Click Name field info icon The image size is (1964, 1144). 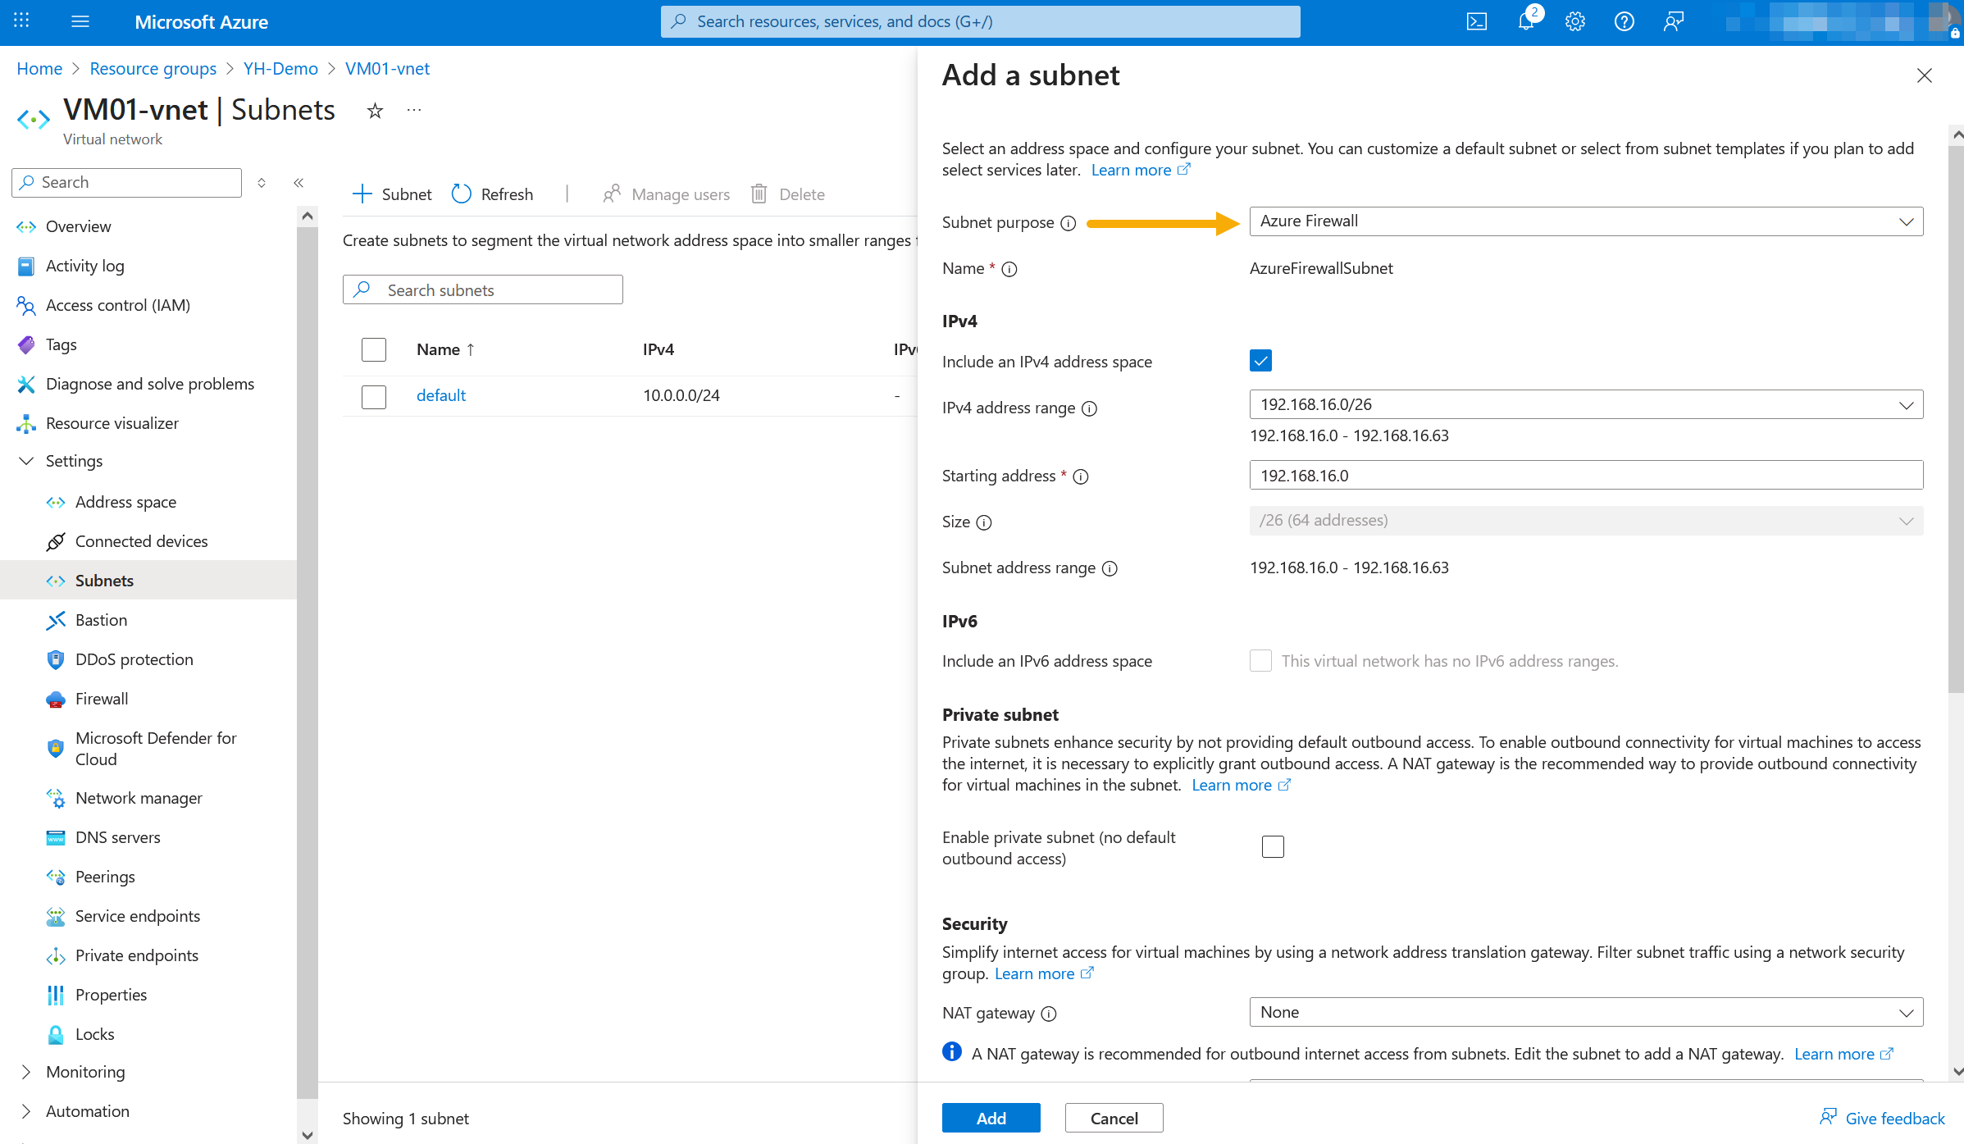tap(1009, 269)
